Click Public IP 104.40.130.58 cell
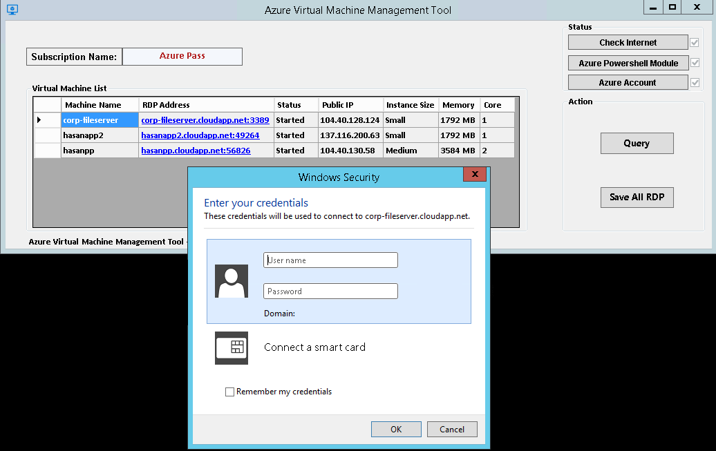 350,150
